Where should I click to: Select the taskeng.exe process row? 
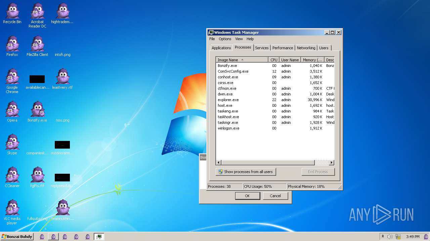pos(275,111)
